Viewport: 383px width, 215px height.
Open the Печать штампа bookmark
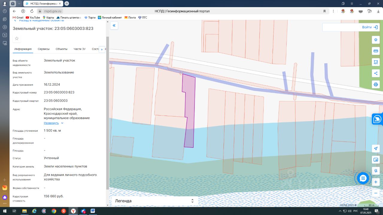point(69,18)
